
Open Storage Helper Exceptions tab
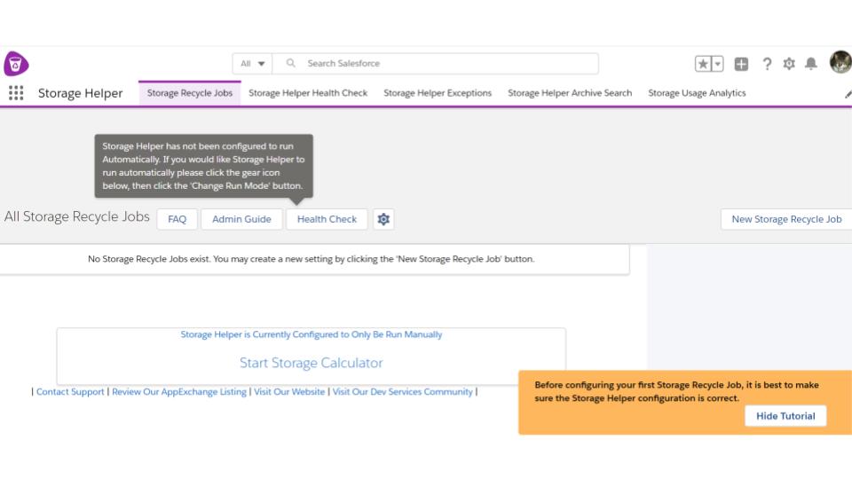pyautogui.click(x=438, y=93)
